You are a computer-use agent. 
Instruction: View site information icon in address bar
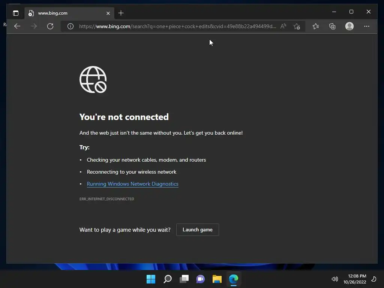tap(70, 26)
